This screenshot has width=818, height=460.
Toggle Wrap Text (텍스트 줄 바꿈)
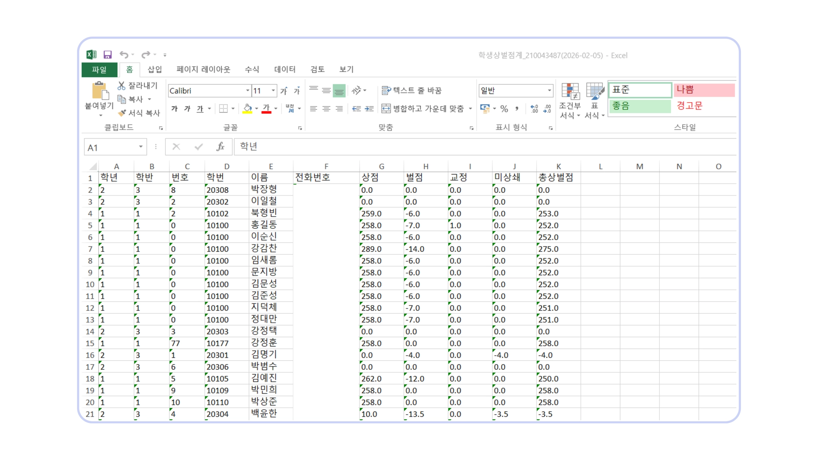pyautogui.click(x=412, y=91)
